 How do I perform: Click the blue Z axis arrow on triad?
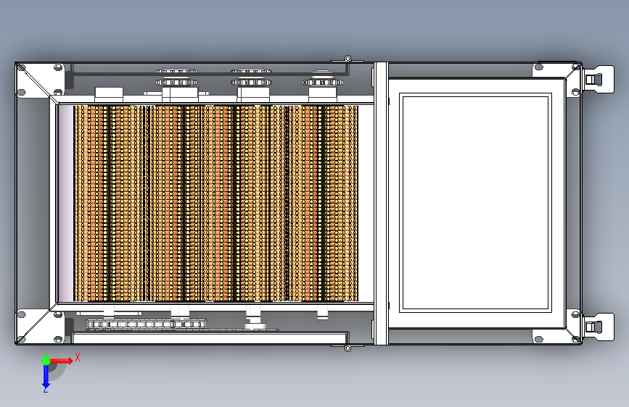pyautogui.click(x=46, y=377)
